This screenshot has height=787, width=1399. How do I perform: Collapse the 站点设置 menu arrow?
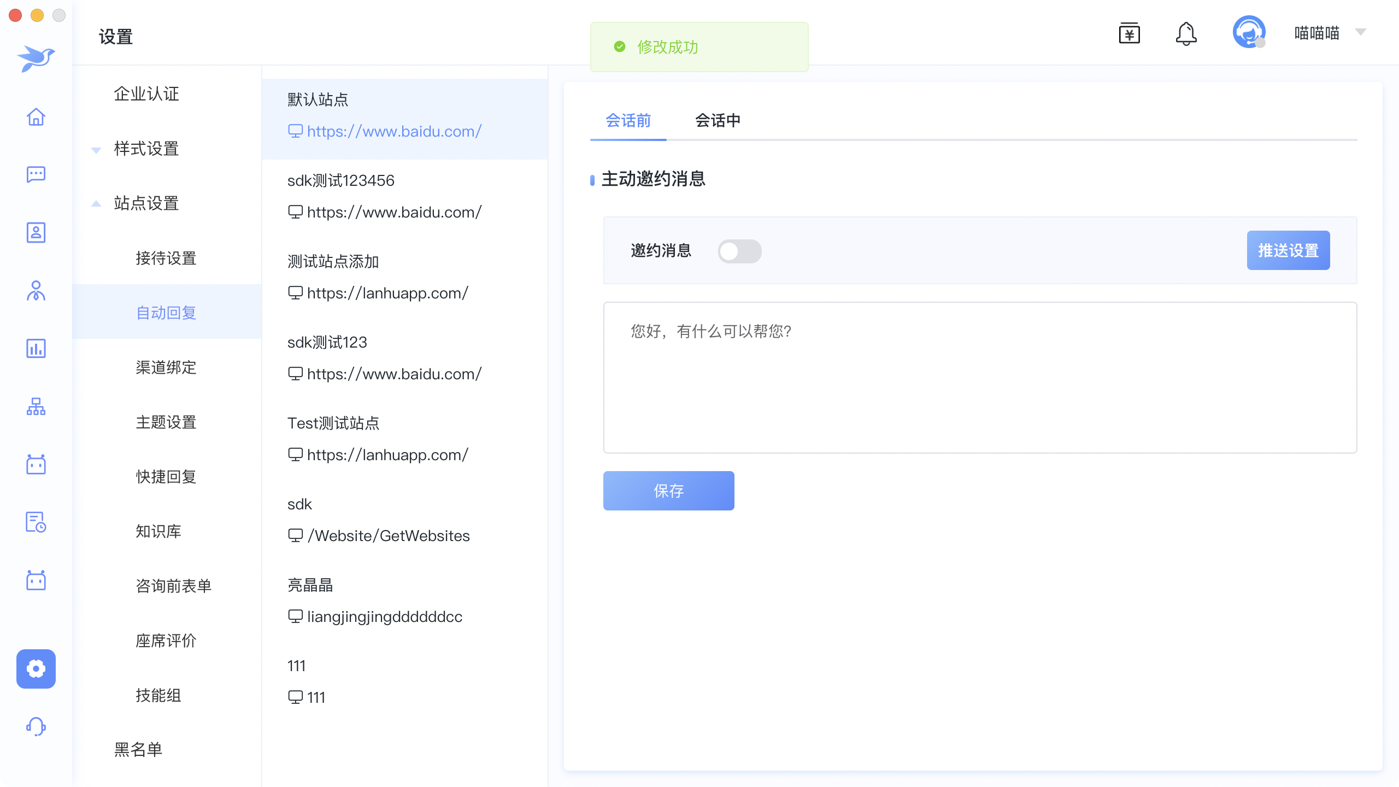(x=96, y=204)
